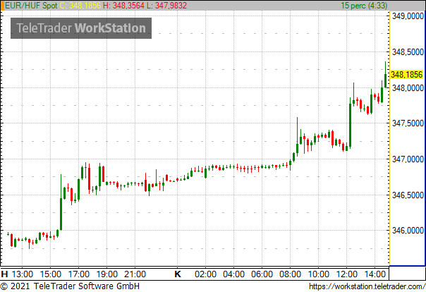Screen dimensions: 426x292
Task: Click the 15 perc (4:33) interval label
Action: click(x=364, y=6)
